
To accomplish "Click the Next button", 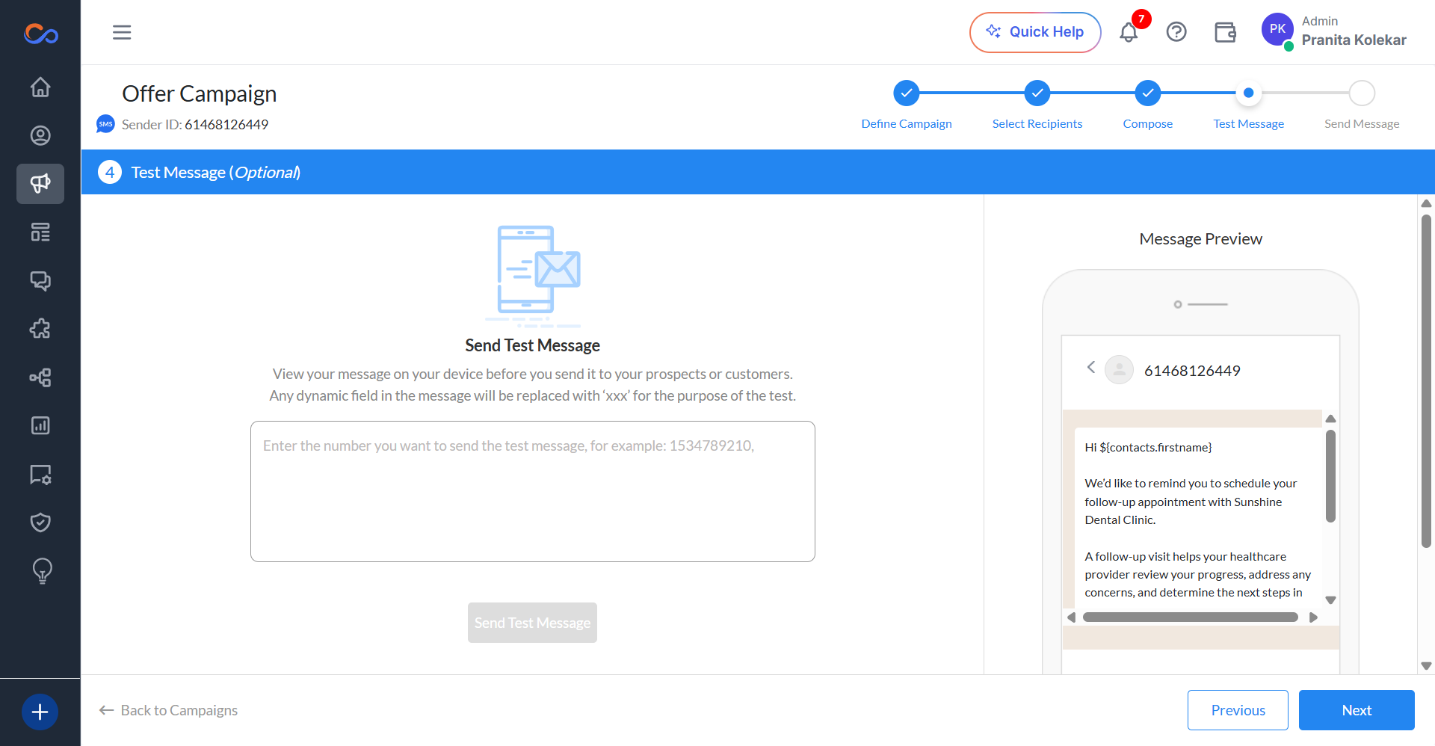I will tap(1357, 710).
